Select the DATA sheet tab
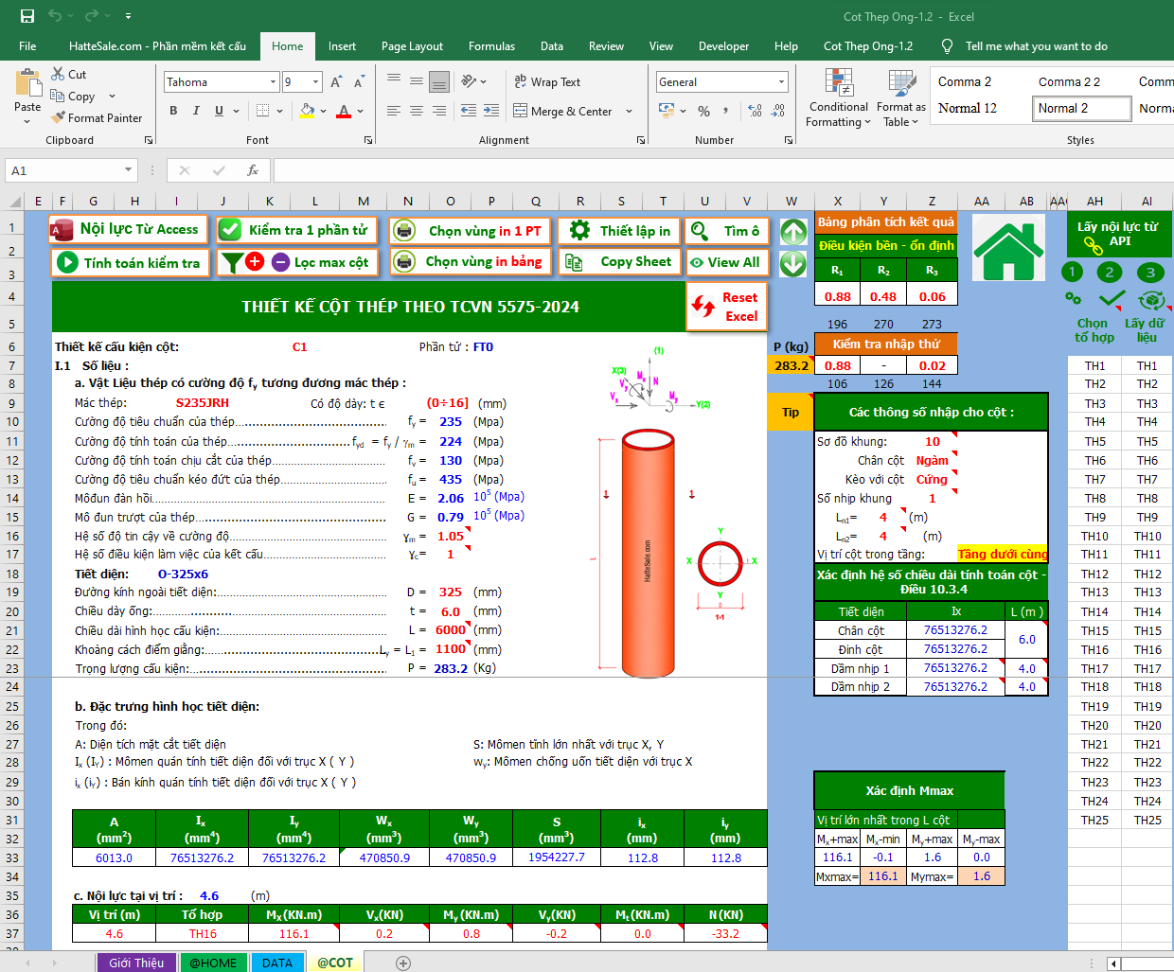The width and height of the screenshot is (1174, 972). pyautogui.click(x=276, y=963)
